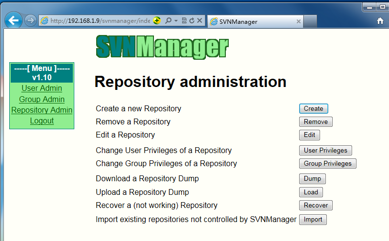Click the Create button
This screenshot has height=241, width=389.
pos(314,109)
